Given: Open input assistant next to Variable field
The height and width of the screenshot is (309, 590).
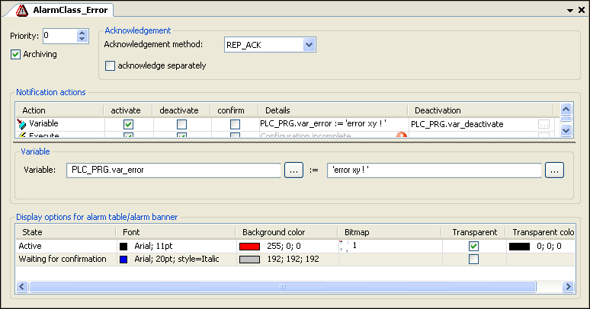Looking at the screenshot, I should [294, 170].
